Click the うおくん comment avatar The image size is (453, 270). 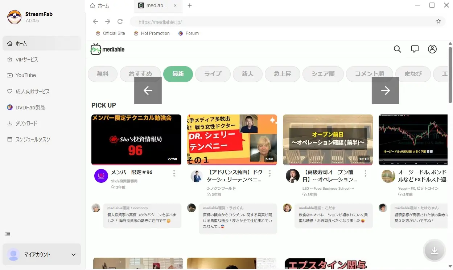point(192,208)
